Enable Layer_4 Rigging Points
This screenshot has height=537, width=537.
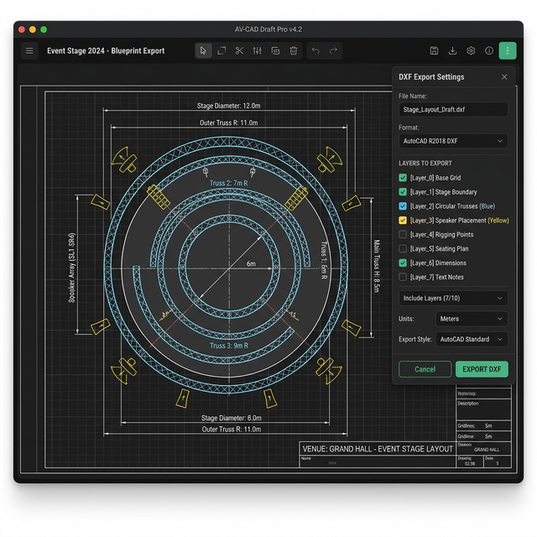coord(403,235)
